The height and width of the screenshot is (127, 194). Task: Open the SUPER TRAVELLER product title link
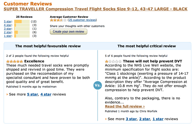click(x=96, y=9)
